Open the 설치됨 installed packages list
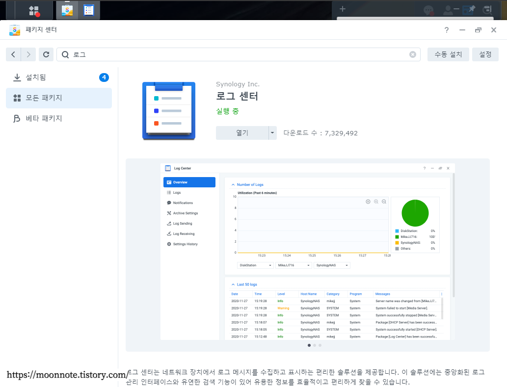The height and width of the screenshot is (387, 507). (59, 77)
